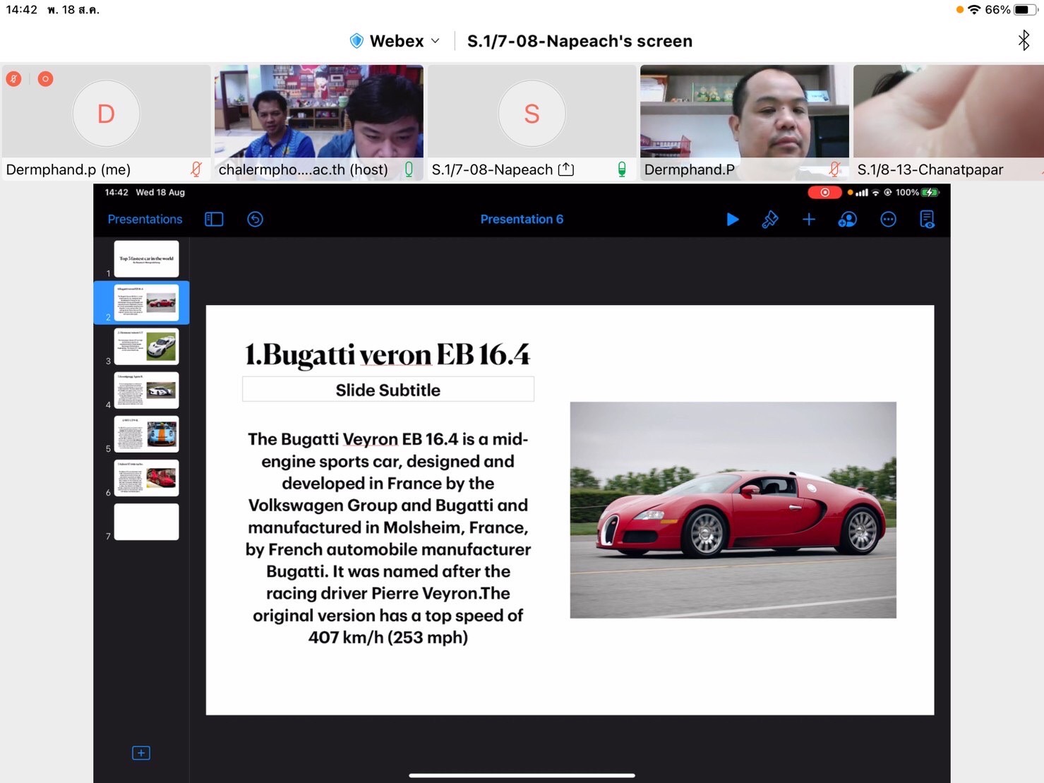The width and height of the screenshot is (1044, 783).
Task: Select the S.1/8-13-Chanatpapar video tile
Action: click(x=948, y=122)
